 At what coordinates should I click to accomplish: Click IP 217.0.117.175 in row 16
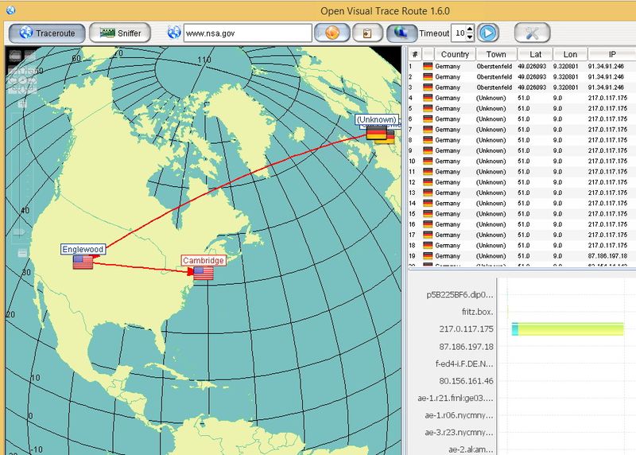(x=607, y=224)
